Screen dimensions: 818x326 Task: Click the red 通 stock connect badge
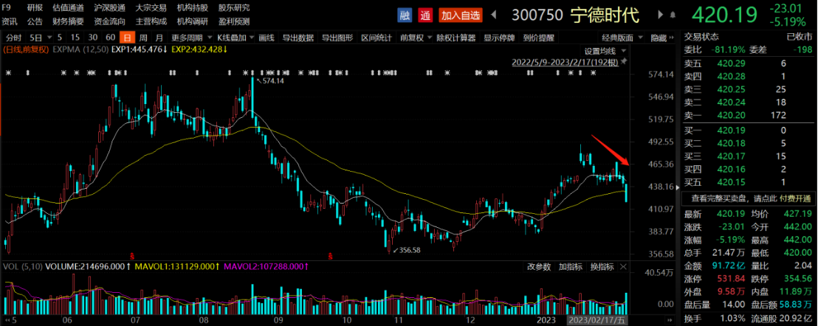[x=426, y=15]
